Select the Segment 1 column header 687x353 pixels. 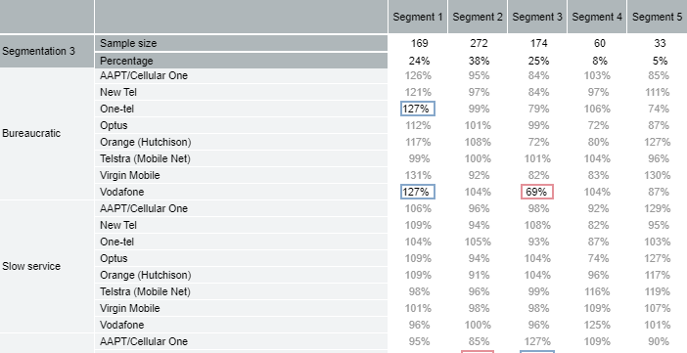point(418,17)
